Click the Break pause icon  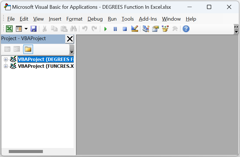click(x=115, y=29)
